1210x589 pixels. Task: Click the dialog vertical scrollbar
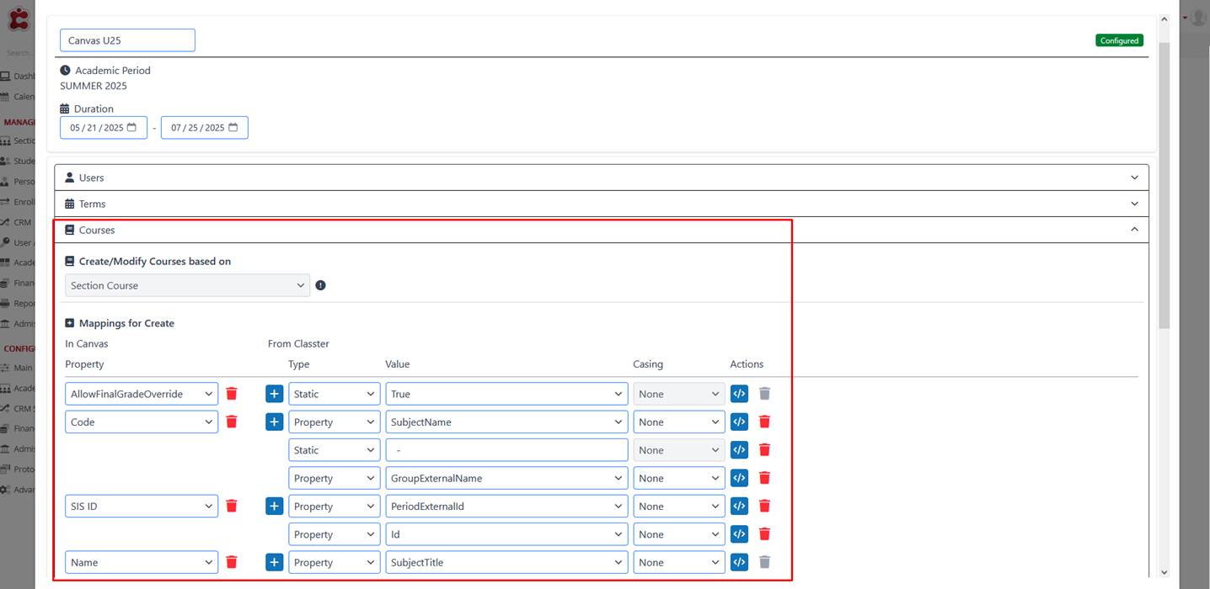(x=1164, y=185)
